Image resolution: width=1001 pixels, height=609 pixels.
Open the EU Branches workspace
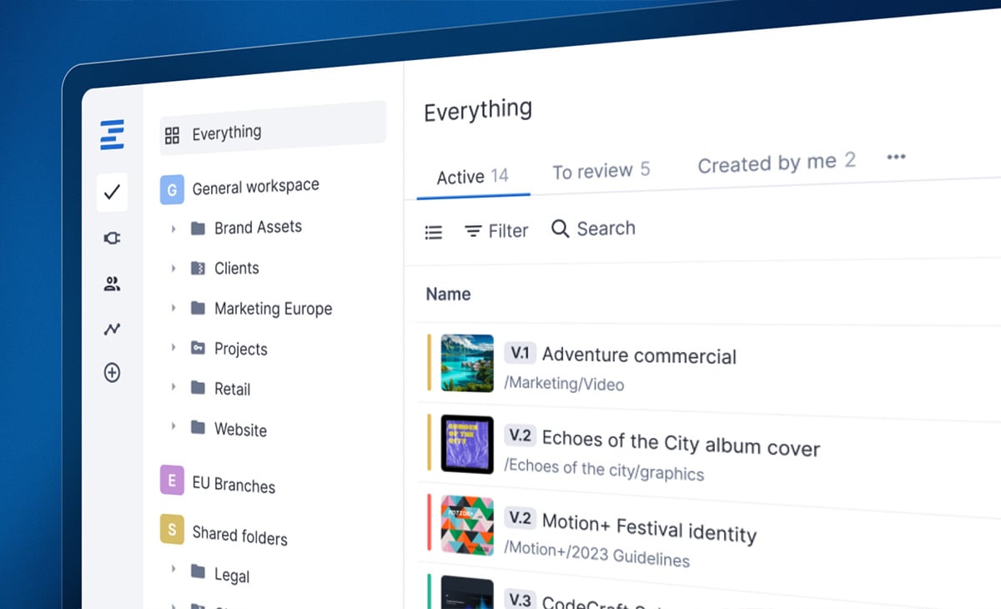point(234,485)
